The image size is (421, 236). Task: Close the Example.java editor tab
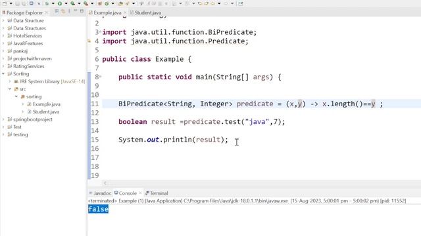click(x=125, y=12)
